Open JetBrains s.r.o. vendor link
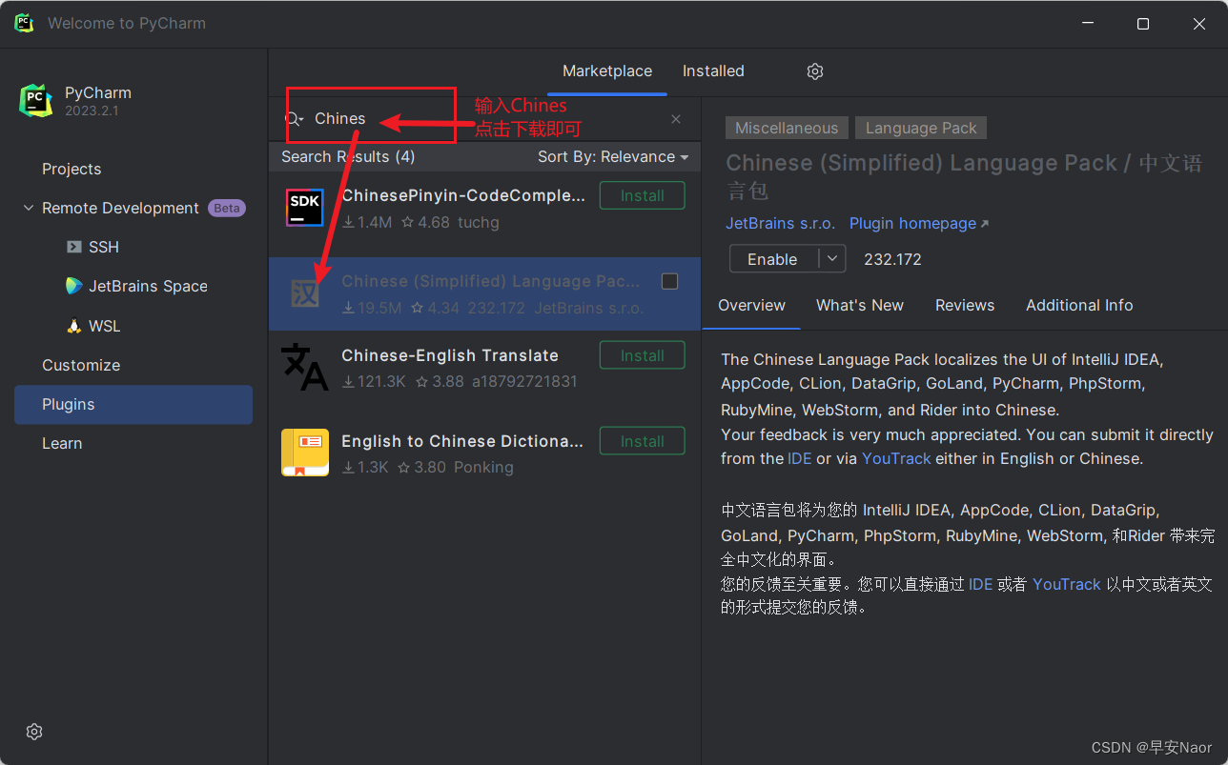This screenshot has width=1228, height=765. pyautogui.click(x=781, y=223)
